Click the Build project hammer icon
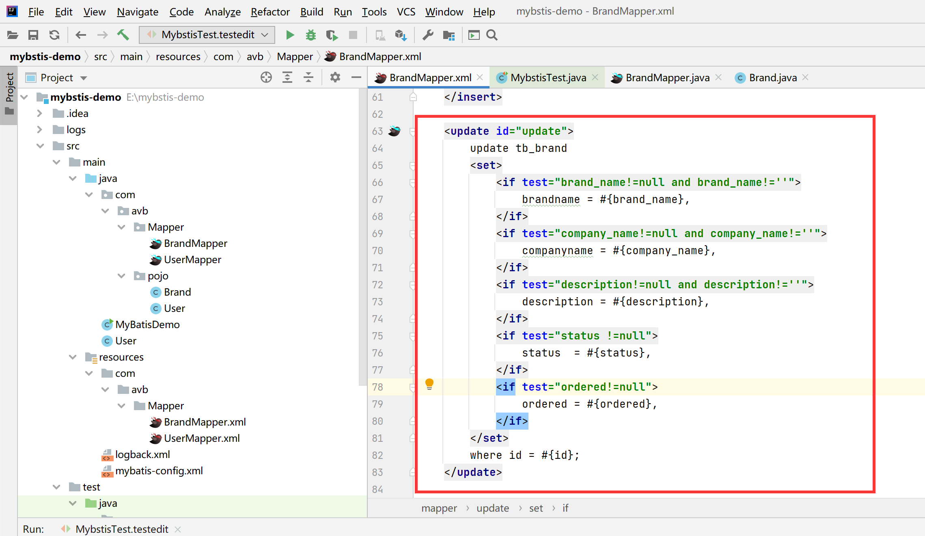Image resolution: width=925 pixels, height=536 pixels. (123, 35)
